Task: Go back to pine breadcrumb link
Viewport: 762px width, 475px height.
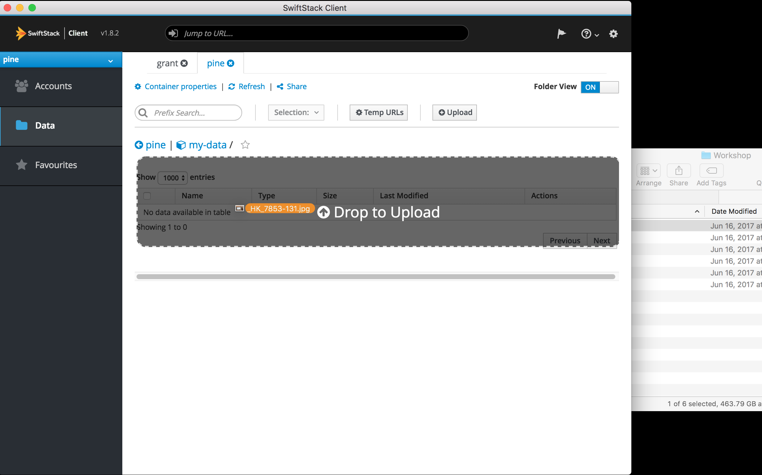Action: point(155,145)
